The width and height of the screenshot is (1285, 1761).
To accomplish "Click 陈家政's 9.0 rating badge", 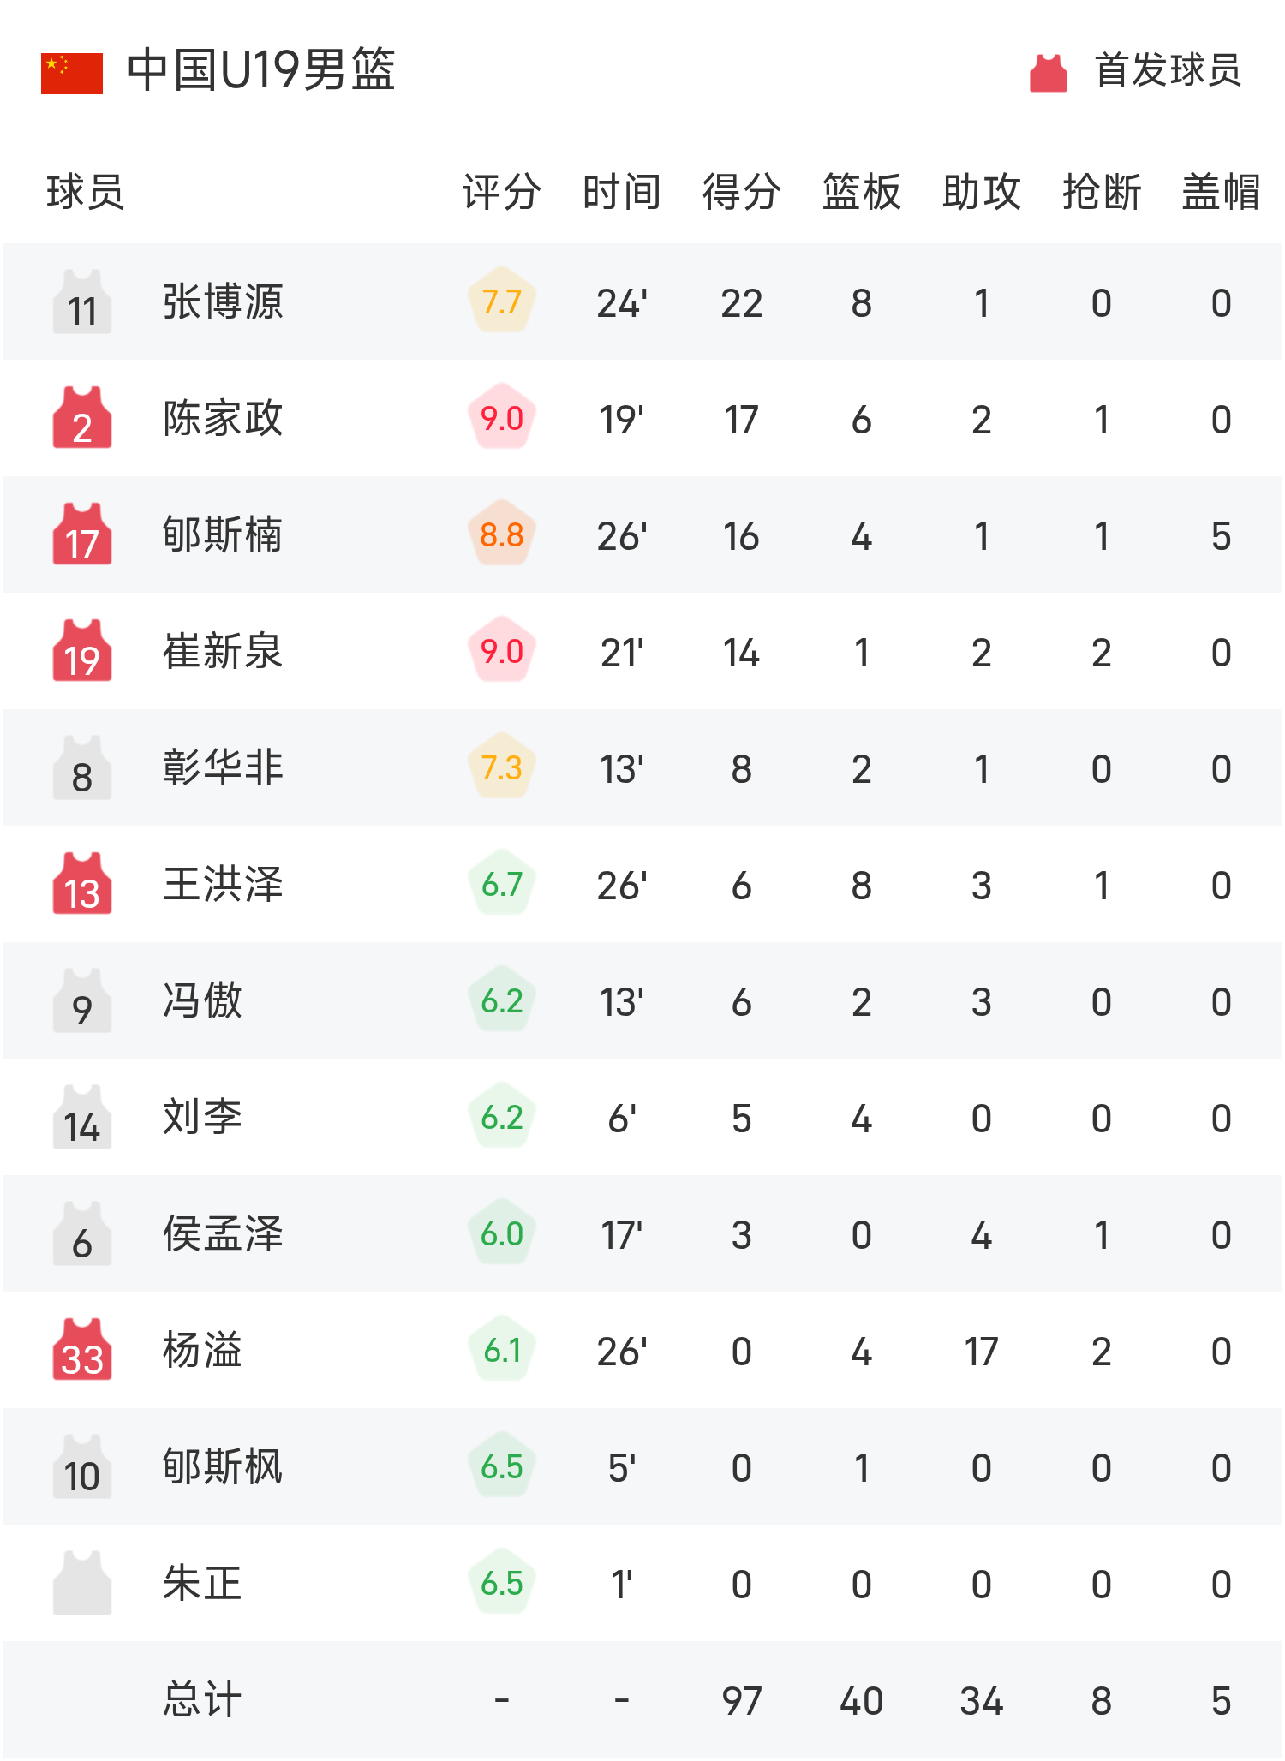I will (502, 419).
